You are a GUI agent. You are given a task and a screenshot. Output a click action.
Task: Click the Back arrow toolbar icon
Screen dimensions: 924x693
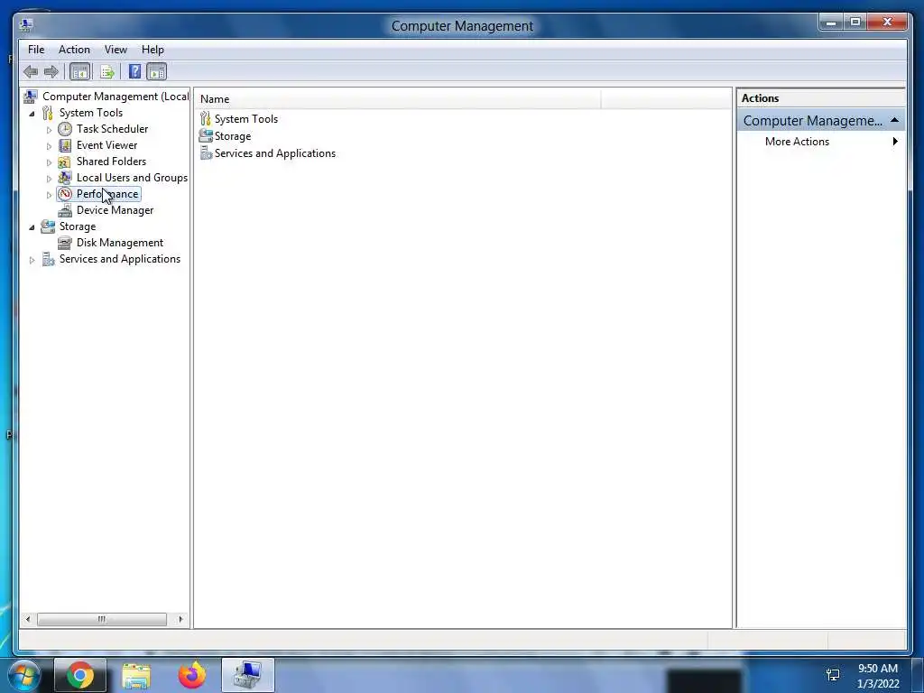(x=31, y=72)
